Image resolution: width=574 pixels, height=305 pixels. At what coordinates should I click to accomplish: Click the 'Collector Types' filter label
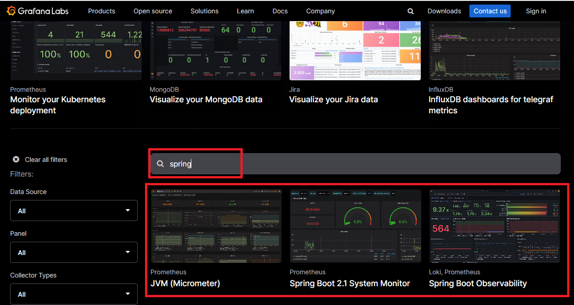33,275
